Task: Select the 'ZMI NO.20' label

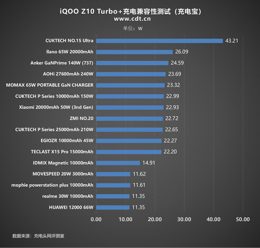Action: click(81, 119)
